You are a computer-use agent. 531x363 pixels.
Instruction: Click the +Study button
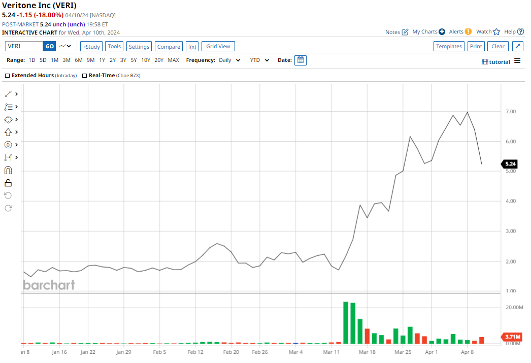pyautogui.click(x=91, y=46)
